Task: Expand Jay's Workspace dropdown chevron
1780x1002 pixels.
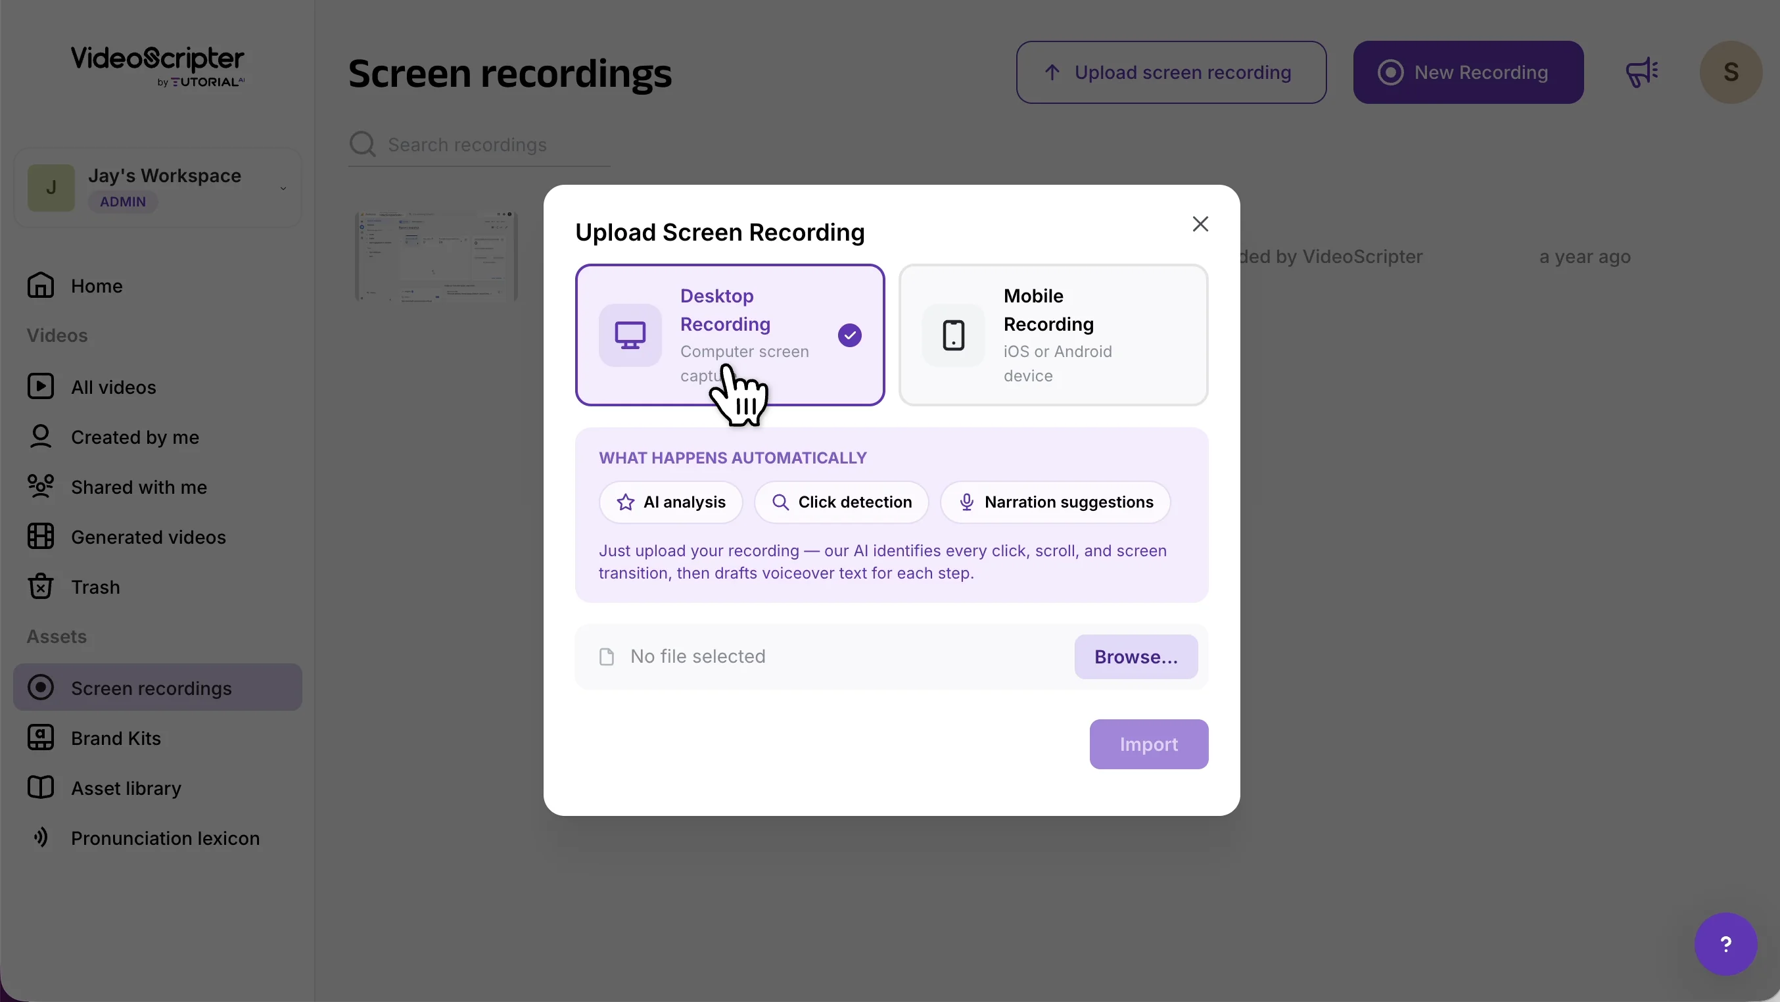Action: pyautogui.click(x=283, y=188)
